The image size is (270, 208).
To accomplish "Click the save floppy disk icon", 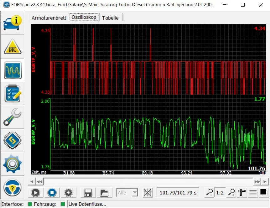I will 88,193.
